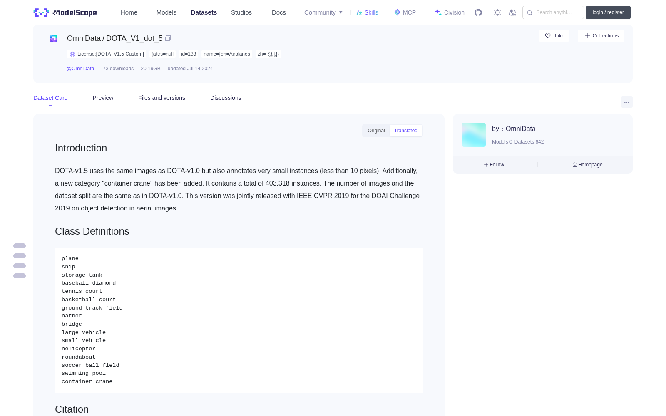Click the heart icon in Like
Viewport: 666px width, 416px height.
pos(548,36)
